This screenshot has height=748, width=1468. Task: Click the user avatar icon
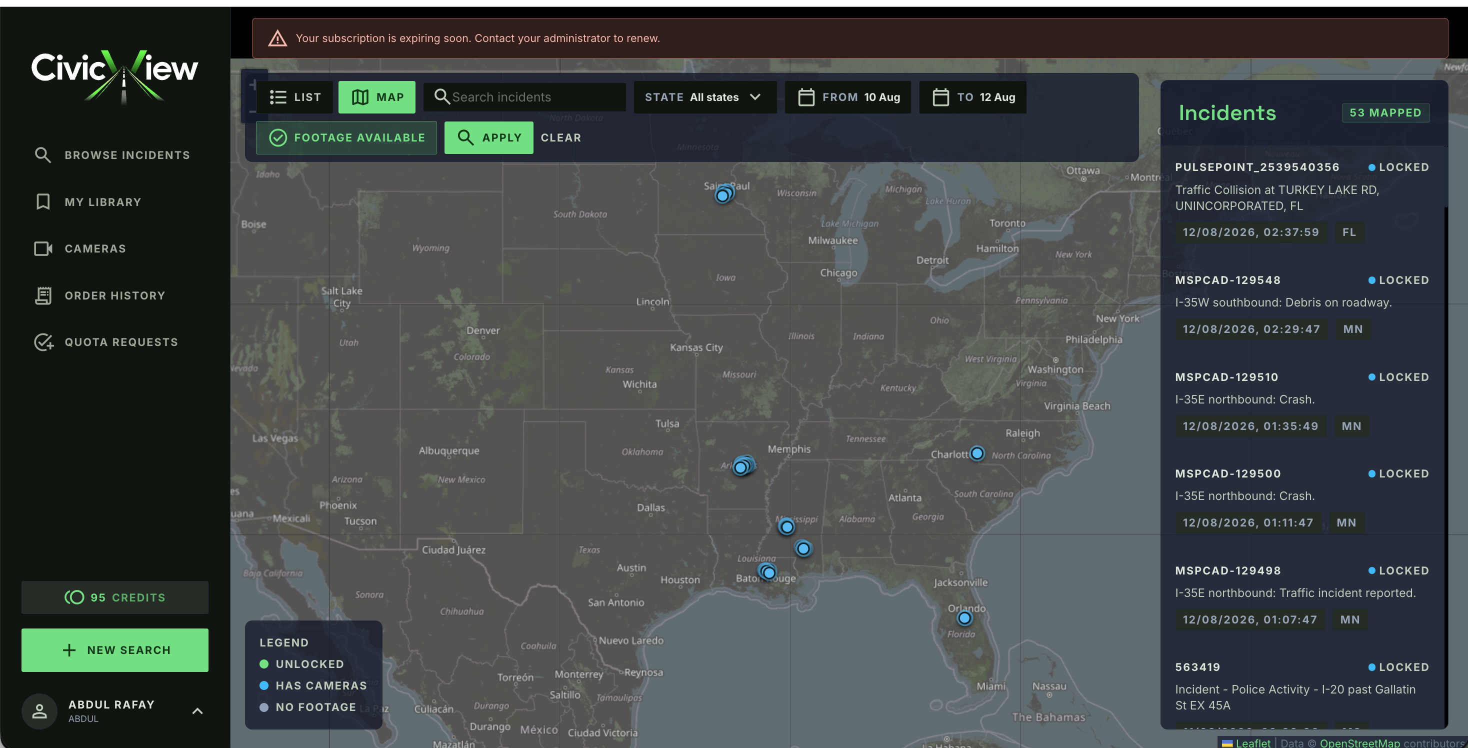point(39,711)
